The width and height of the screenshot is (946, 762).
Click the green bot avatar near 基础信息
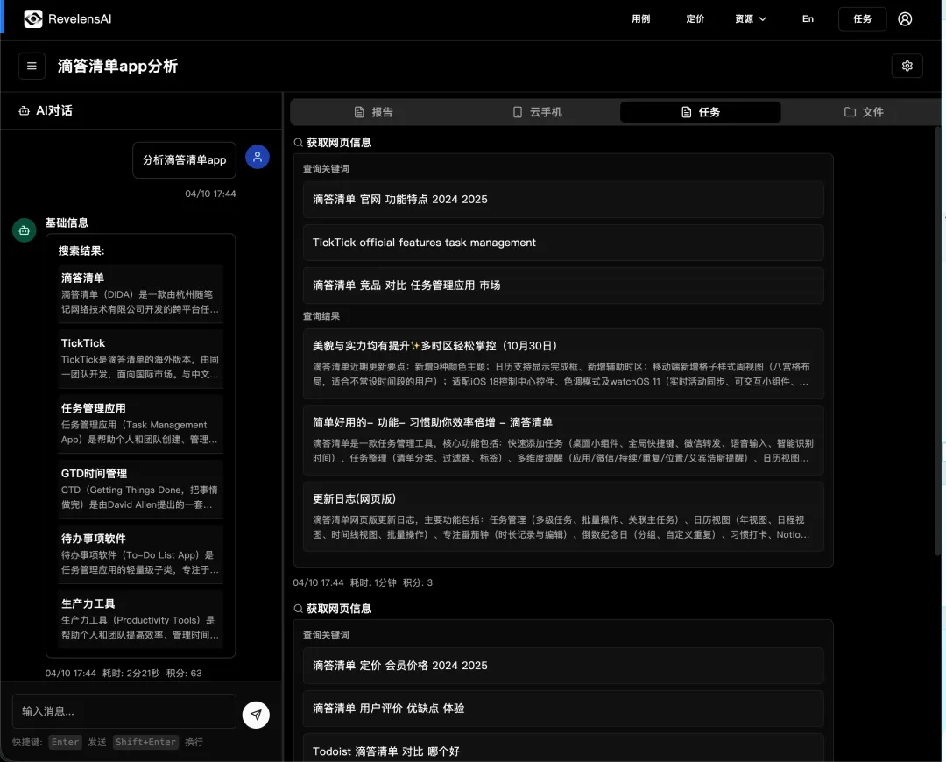click(x=25, y=230)
